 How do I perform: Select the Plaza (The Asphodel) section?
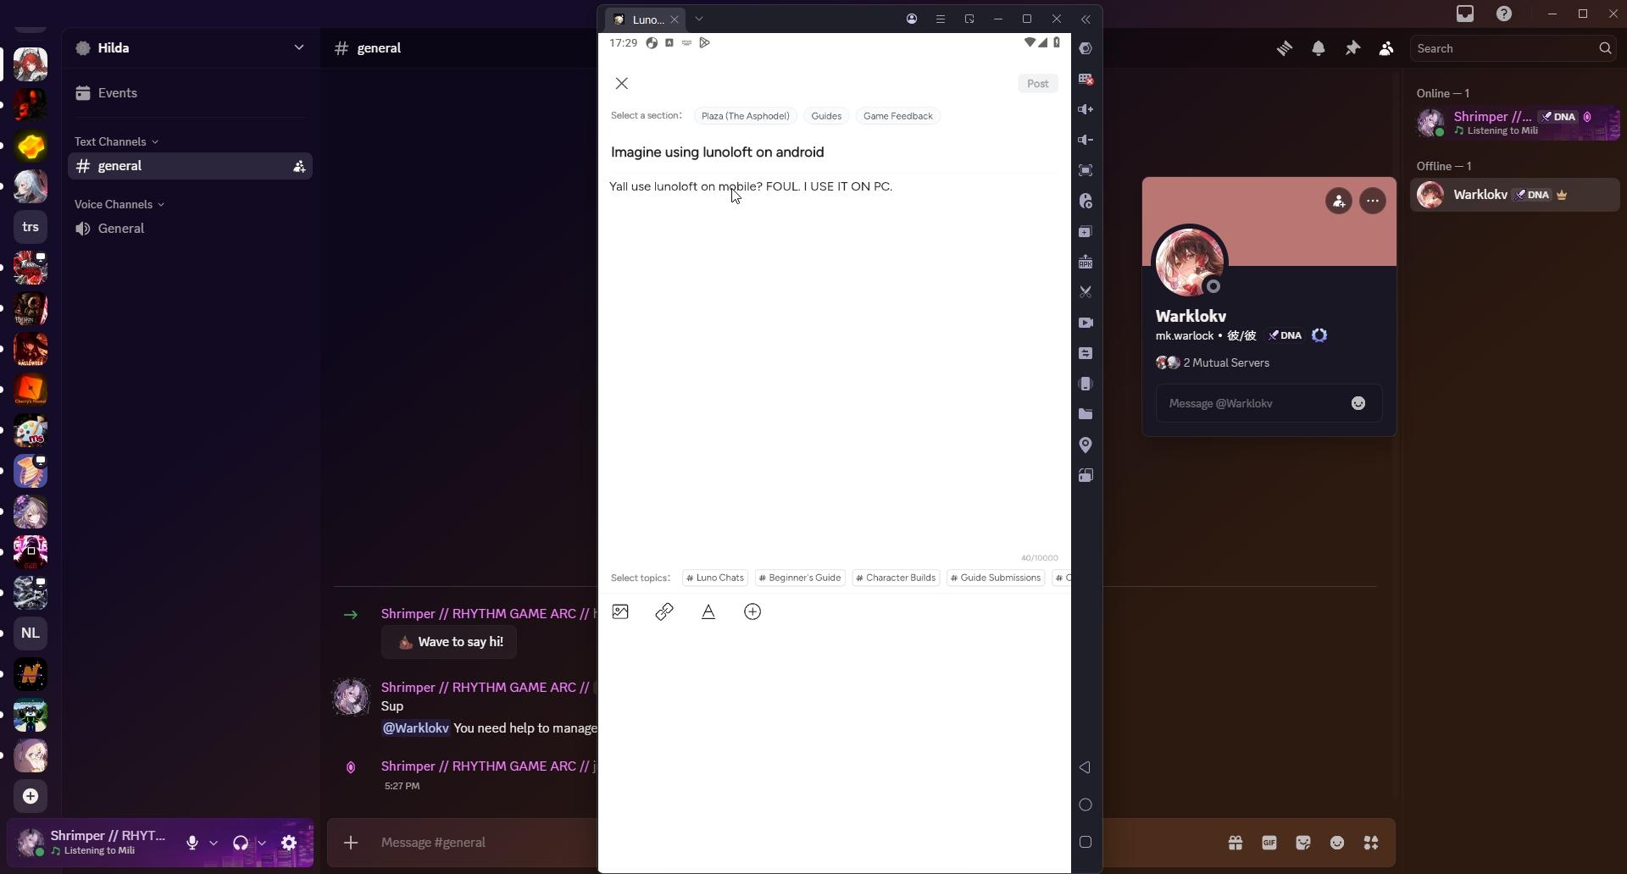coord(745,116)
